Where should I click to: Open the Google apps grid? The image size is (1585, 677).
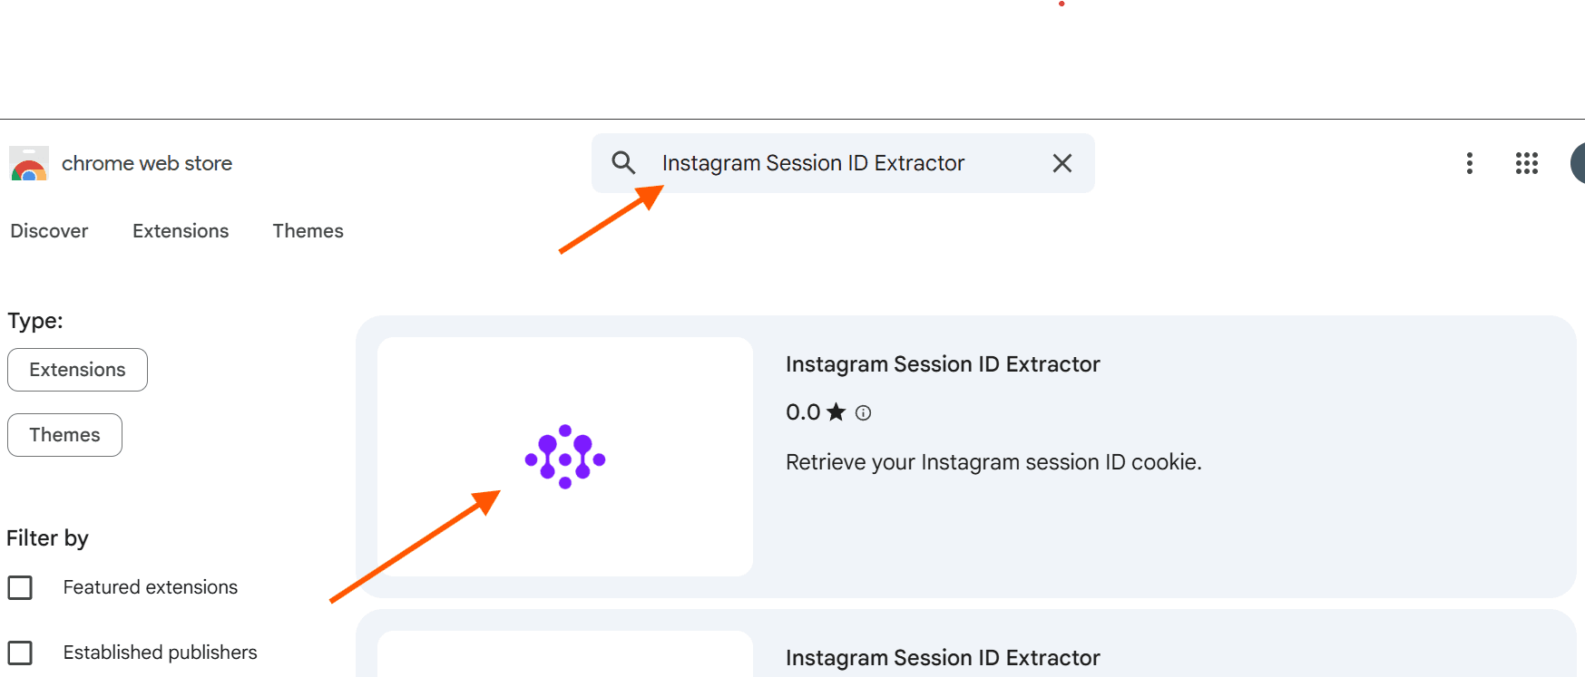pos(1527,163)
